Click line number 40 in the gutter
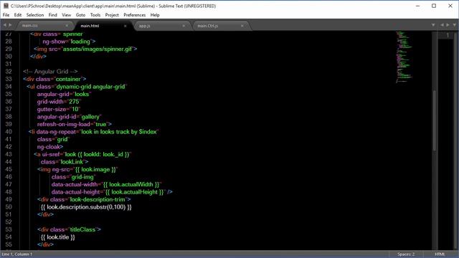 coord(9,132)
